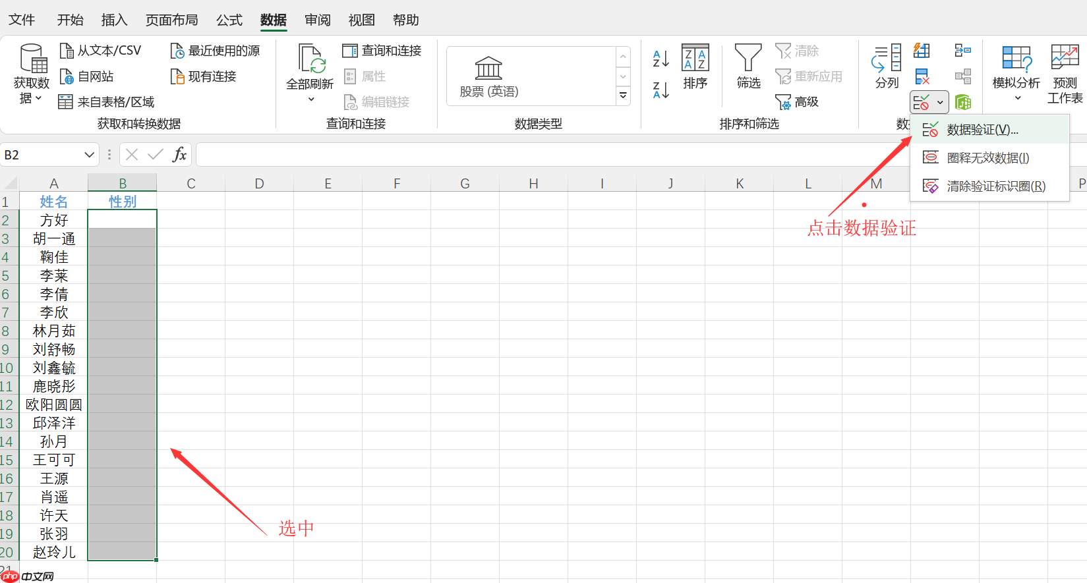The height and width of the screenshot is (583, 1087).
Task: Expand the 获取数据 dropdown arrow
Action: 38,98
